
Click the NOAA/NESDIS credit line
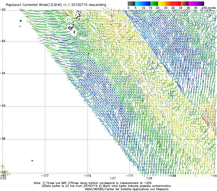point(127,189)
